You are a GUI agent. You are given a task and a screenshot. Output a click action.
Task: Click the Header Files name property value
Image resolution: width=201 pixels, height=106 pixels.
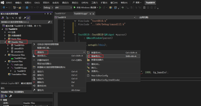click(38, 103)
